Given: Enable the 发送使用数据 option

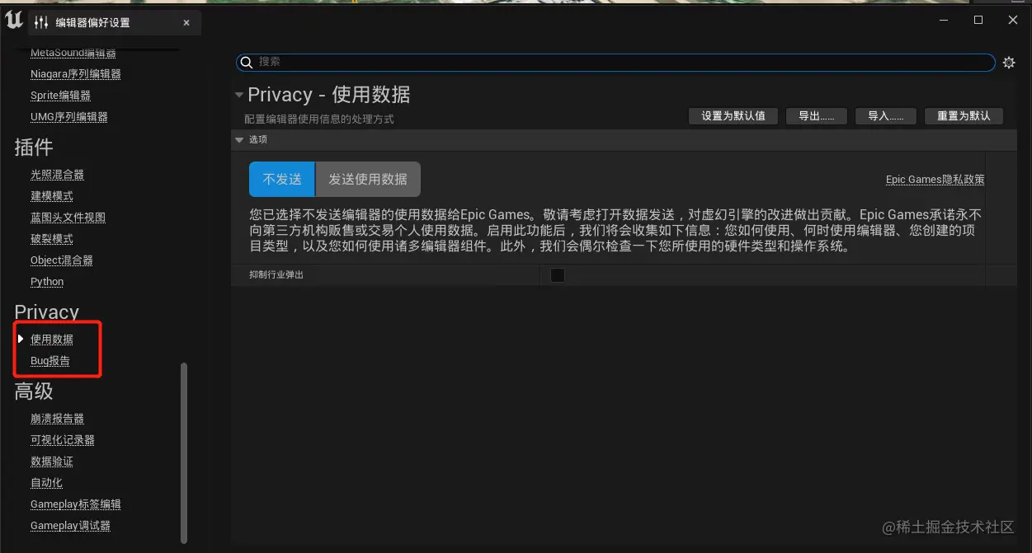Looking at the screenshot, I should [x=368, y=179].
